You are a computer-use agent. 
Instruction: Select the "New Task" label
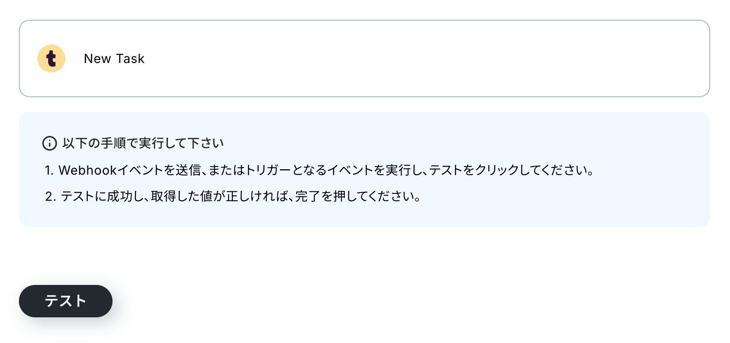click(x=114, y=59)
